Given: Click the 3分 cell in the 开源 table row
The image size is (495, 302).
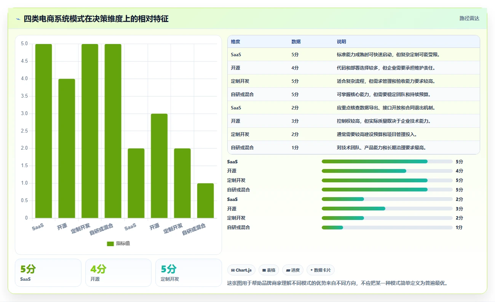Looking at the screenshot, I should [295, 121].
